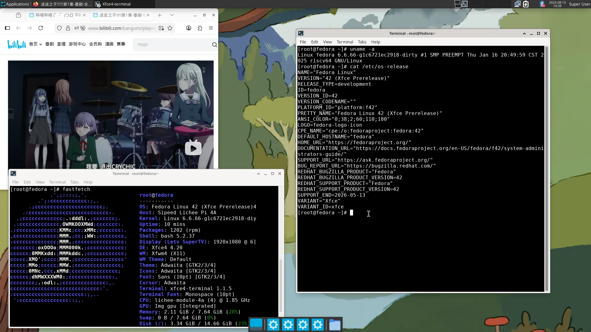The height and width of the screenshot is (332, 591).
Task: Open the Firefox hamburger application menu
Action: coord(211,28)
